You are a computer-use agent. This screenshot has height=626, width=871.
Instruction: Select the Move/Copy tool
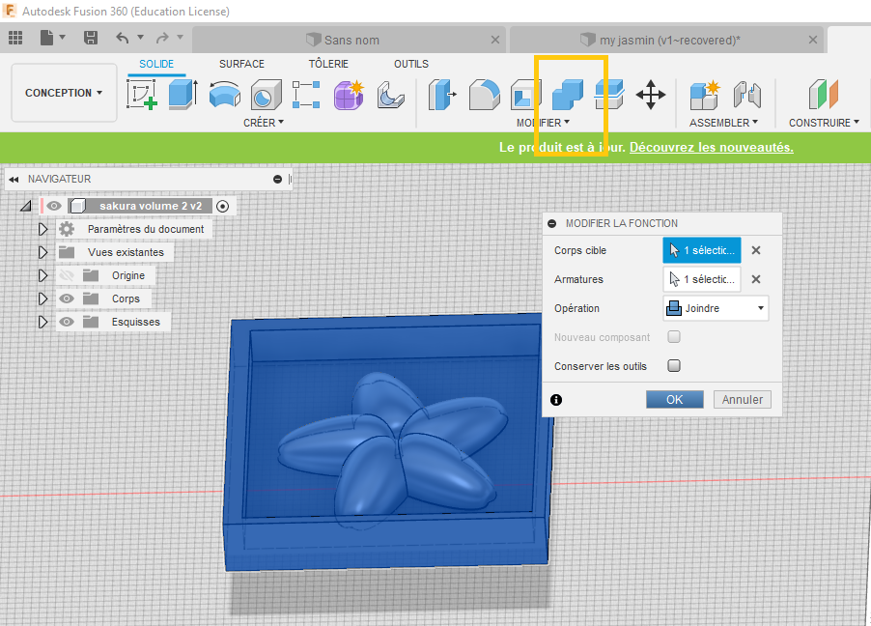pyautogui.click(x=651, y=94)
